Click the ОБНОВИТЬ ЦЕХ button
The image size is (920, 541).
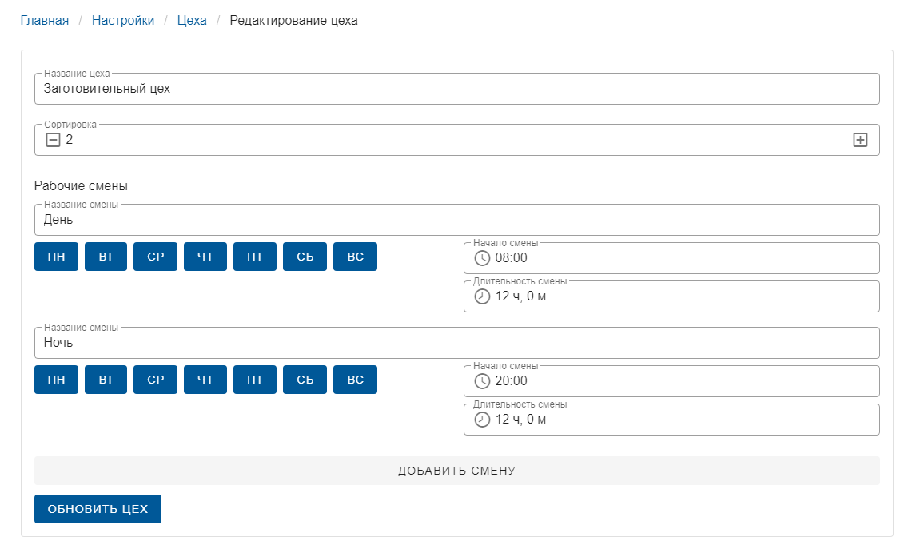98,509
